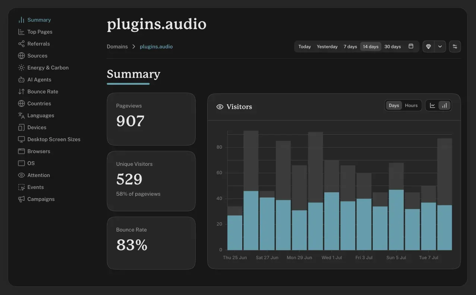Image resolution: width=476 pixels, height=295 pixels.
Task: Click the eye icon beside Visitors heading
Action: [220, 107]
